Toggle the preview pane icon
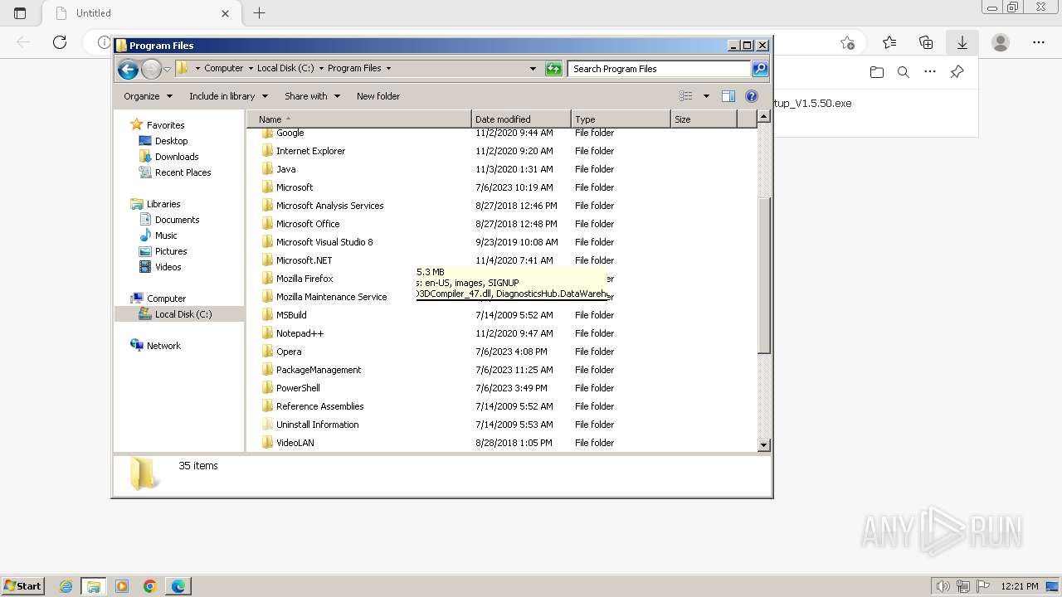This screenshot has width=1062, height=597. pyautogui.click(x=728, y=96)
